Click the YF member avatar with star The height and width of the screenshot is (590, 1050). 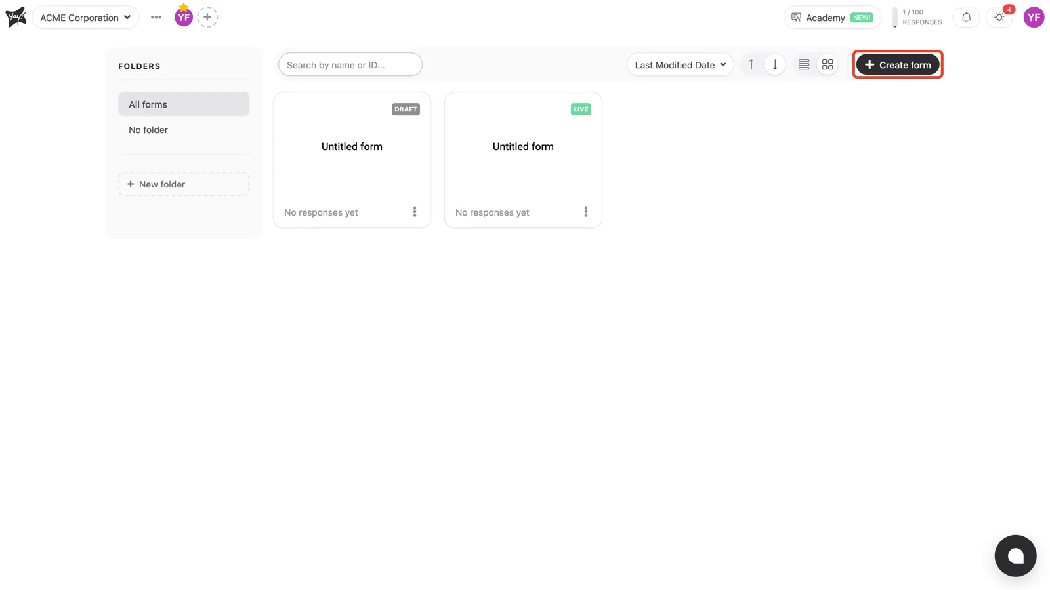(184, 16)
